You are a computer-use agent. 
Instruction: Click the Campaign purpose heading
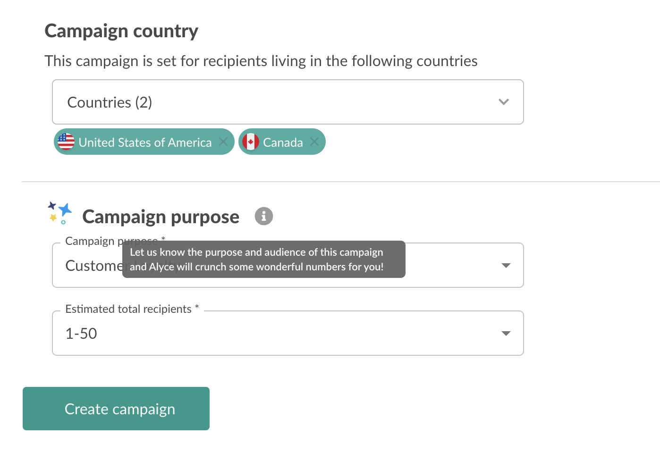[x=161, y=217]
